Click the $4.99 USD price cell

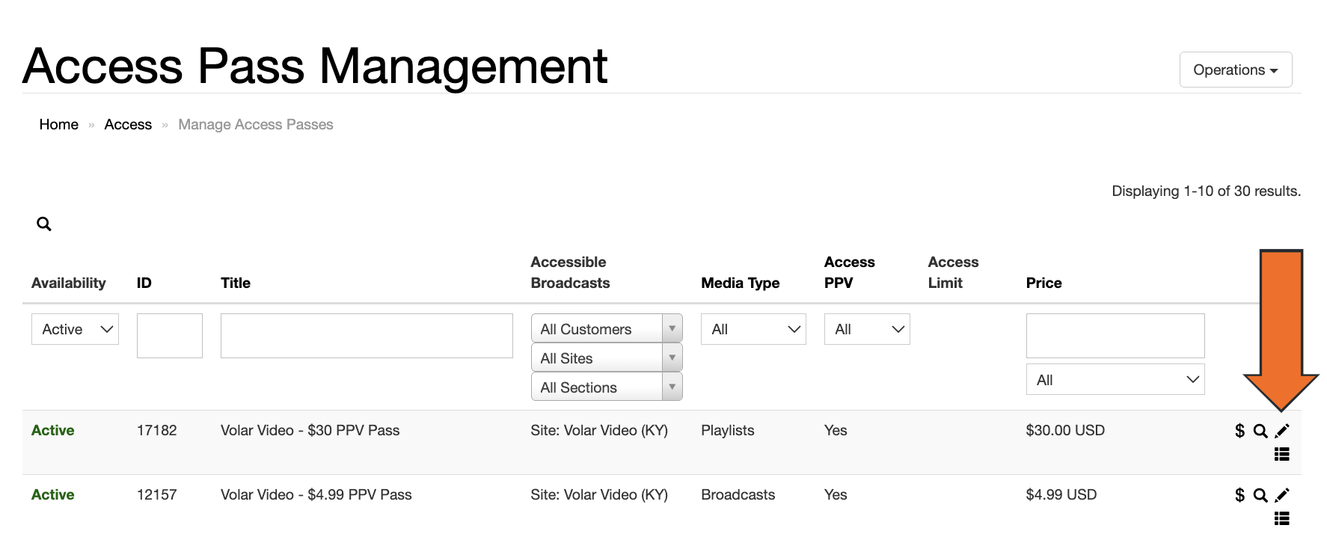pos(1061,494)
